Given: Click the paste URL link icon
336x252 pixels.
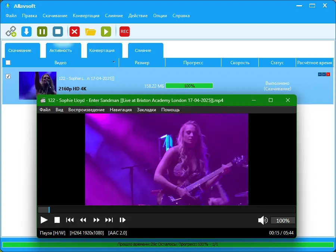Looking at the screenshot, I should pyautogui.click(x=11, y=31).
